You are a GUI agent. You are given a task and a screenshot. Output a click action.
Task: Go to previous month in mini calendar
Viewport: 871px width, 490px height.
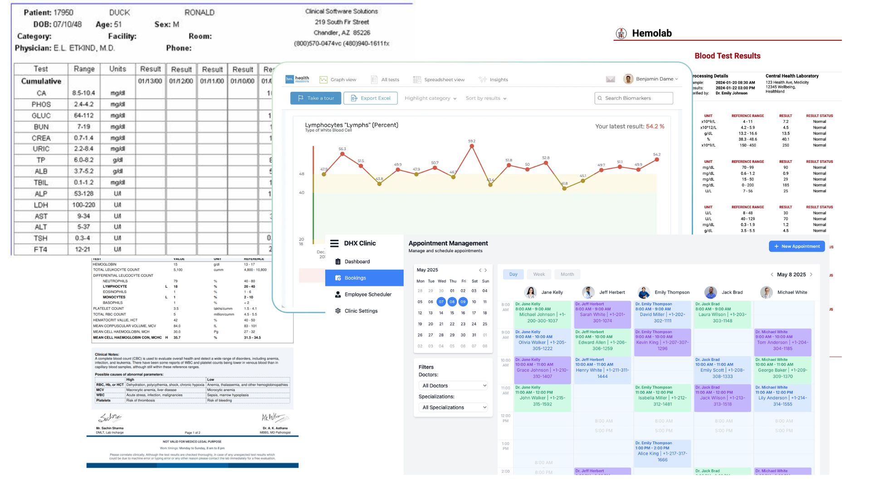[x=480, y=270]
